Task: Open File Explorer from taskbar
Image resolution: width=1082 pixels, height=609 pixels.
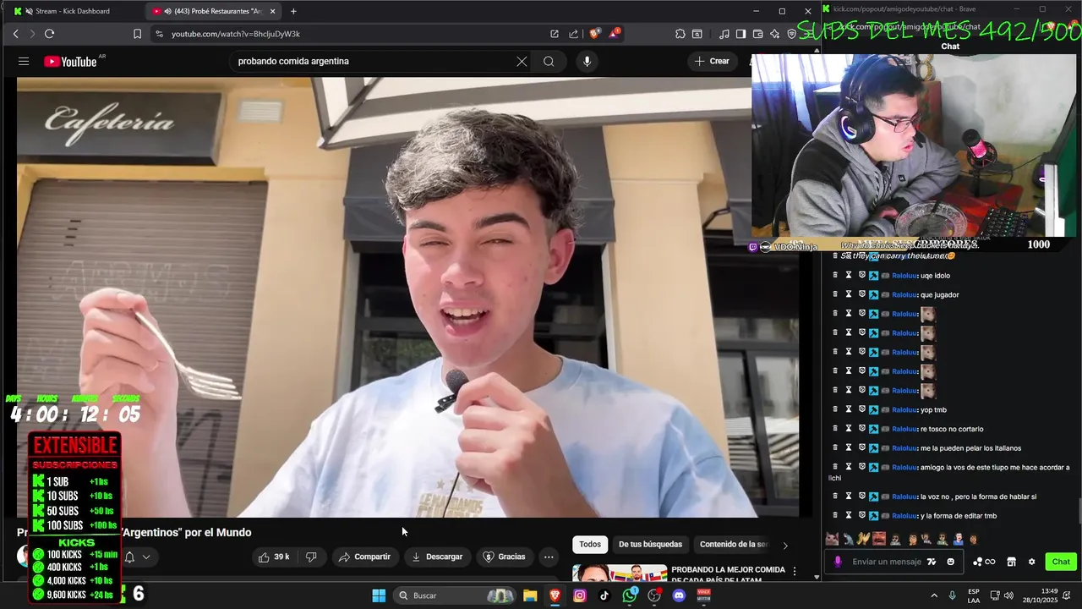Action: [x=530, y=595]
